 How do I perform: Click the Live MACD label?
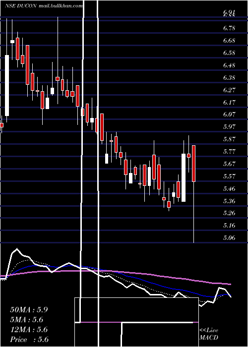(209, 334)
